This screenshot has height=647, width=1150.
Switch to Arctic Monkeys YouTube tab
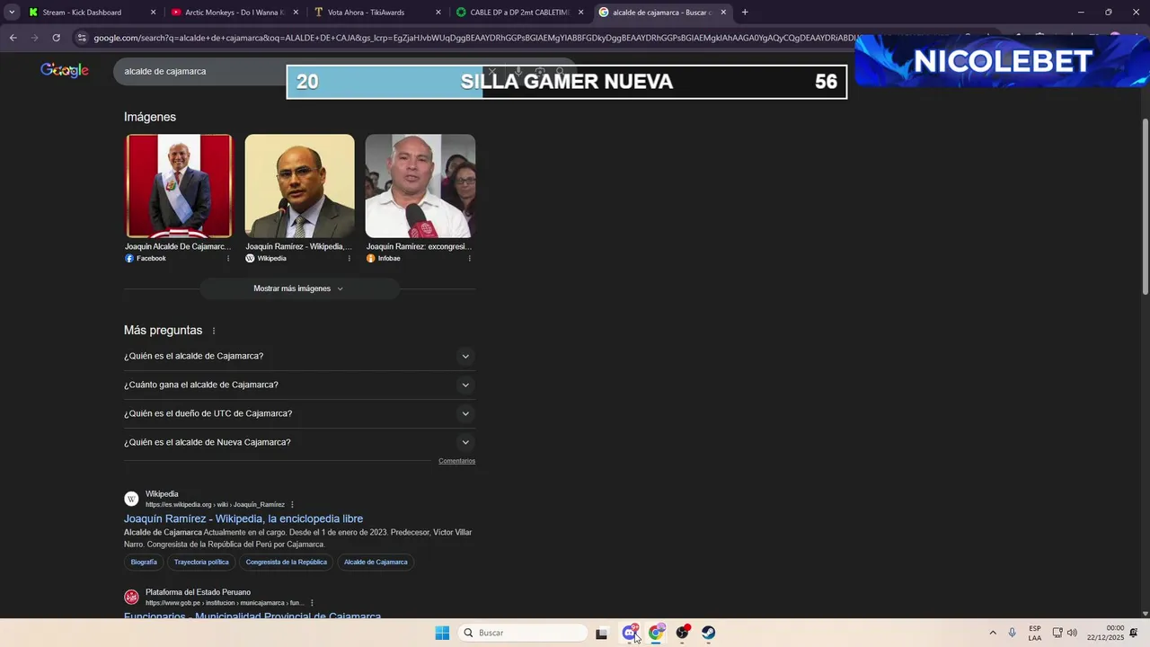click(234, 13)
